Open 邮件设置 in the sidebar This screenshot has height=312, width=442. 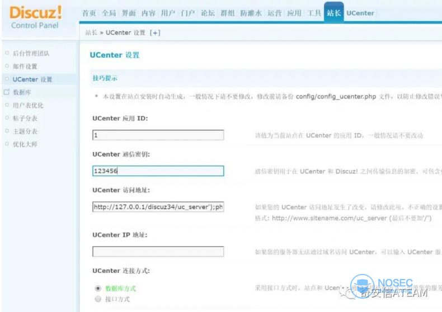[x=25, y=66]
